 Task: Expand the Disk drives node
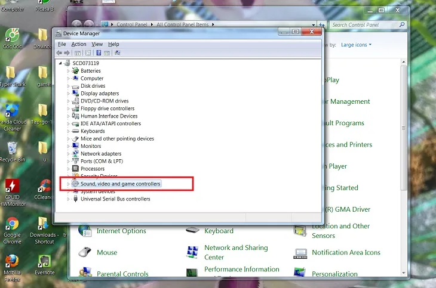(x=68, y=86)
